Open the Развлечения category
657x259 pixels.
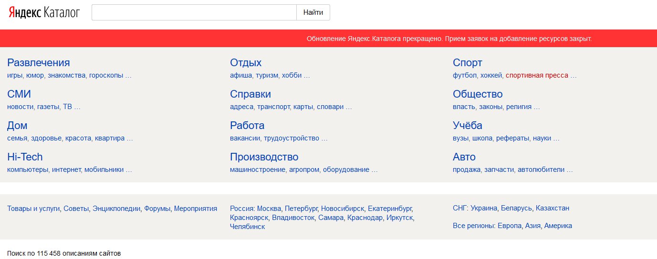pyautogui.click(x=39, y=63)
